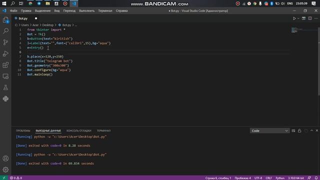Place cursor on empty line 6
Image resolution: width=320 pixels, height=180 pixels.
[x=158, y=52]
